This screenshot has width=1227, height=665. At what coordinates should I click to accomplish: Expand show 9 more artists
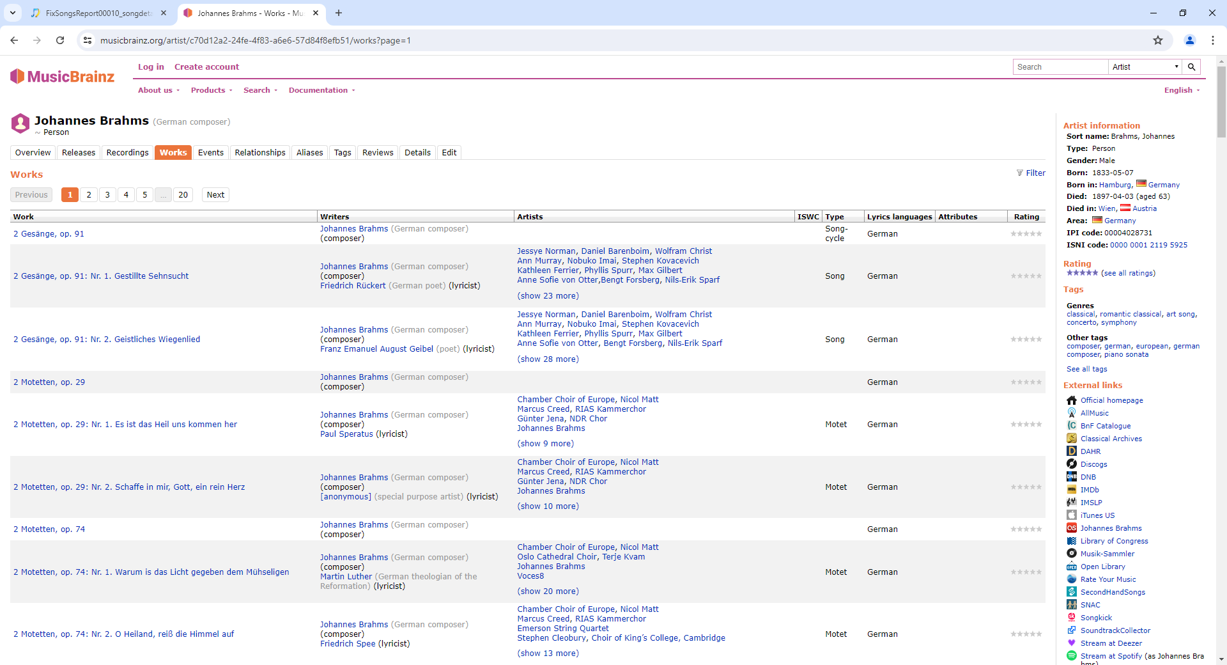(x=545, y=444)
